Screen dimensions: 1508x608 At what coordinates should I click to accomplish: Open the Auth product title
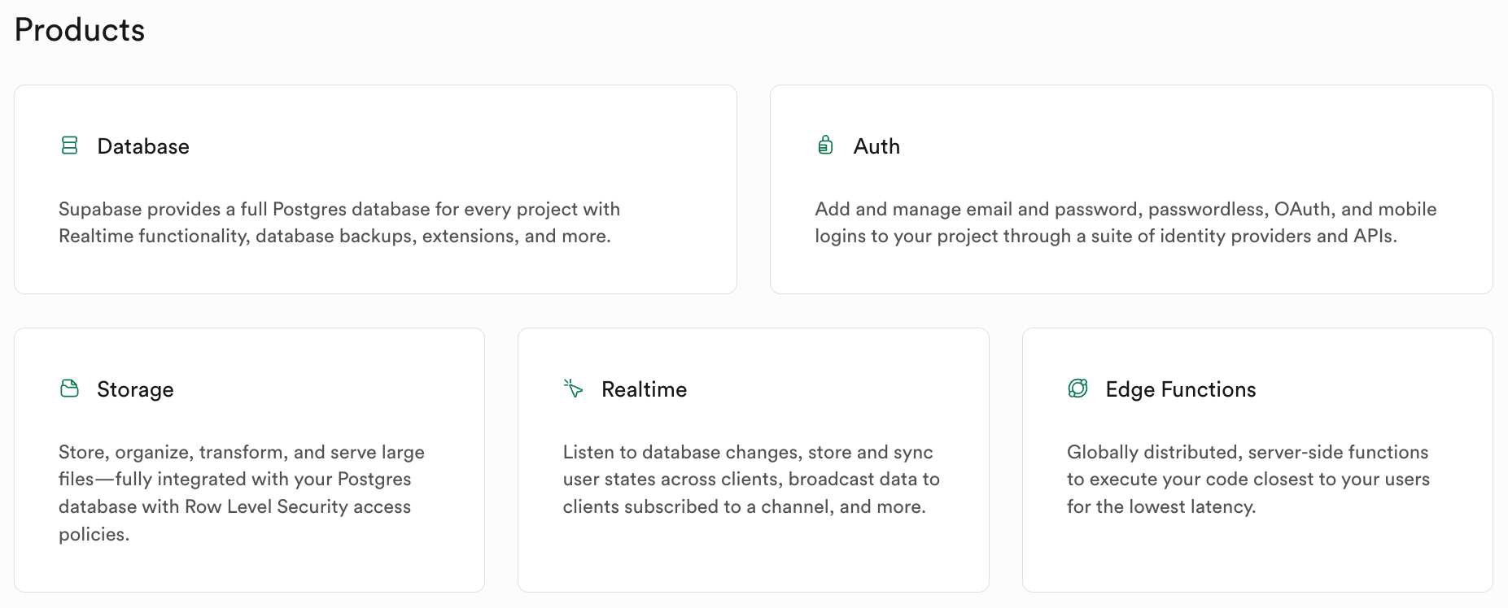pyautogui.click(x=876, y=146)
